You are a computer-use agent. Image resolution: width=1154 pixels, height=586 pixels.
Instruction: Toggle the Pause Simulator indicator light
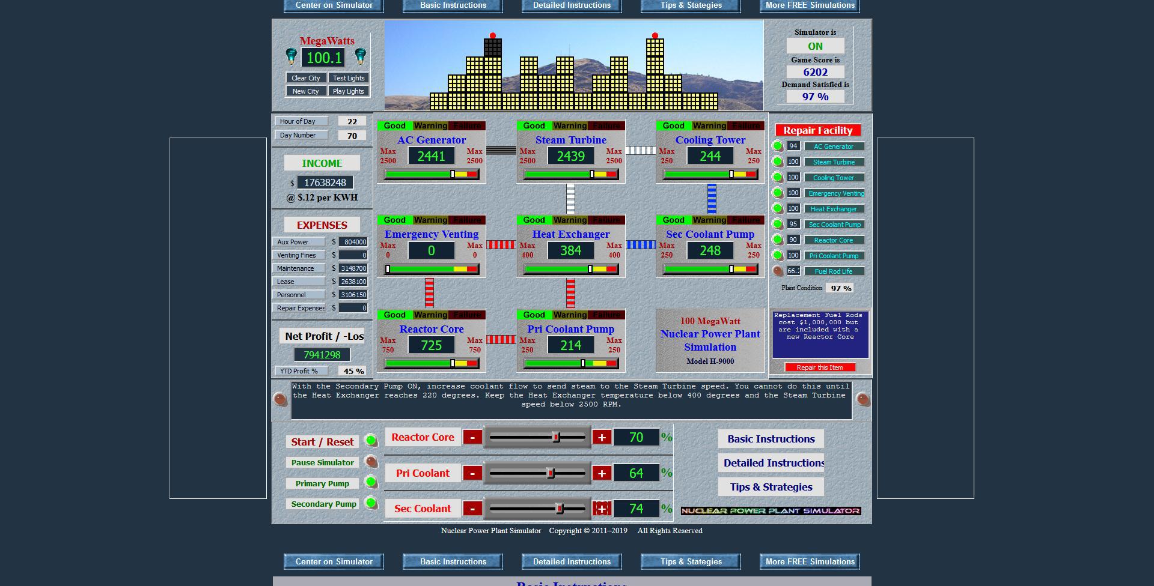coord(371,462)
